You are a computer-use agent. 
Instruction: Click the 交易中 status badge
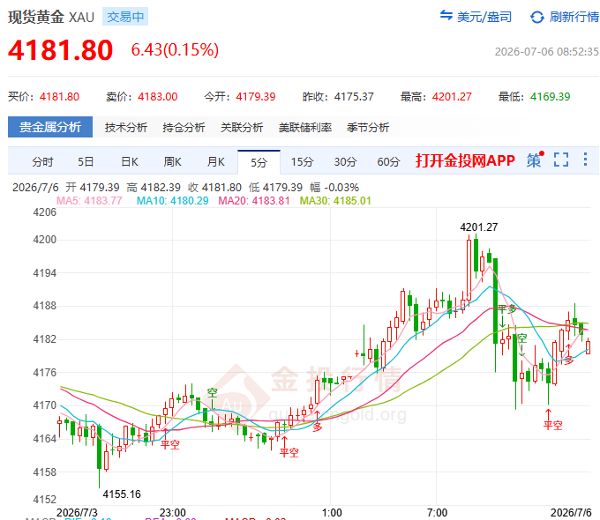click(x=125, y=17)
